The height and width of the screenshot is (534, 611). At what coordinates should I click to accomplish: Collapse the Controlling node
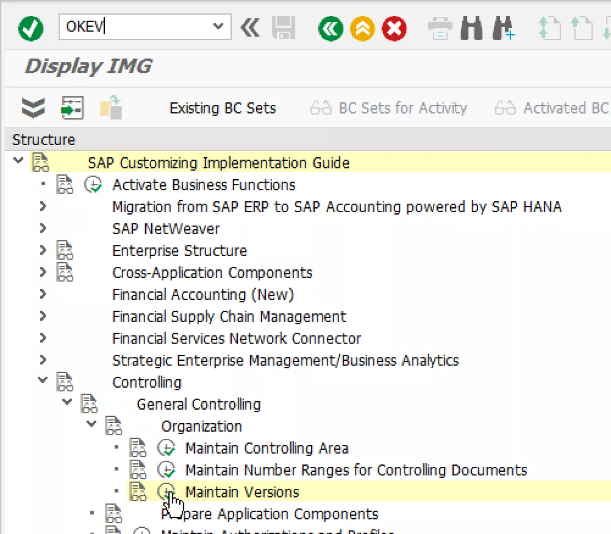point(43,379)
